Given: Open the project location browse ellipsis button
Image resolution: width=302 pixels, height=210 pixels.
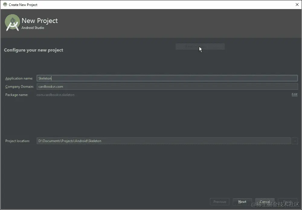Looking at the screenshot, I should [x=295, y=141].
